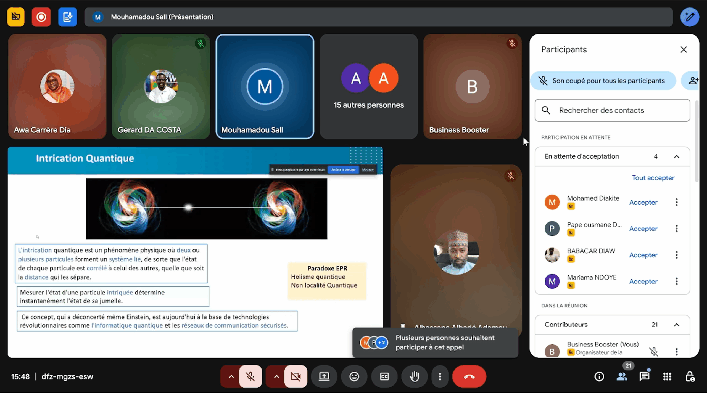Open the emoji reactions button
Screen dimensions: 707x393
click(354, 376)
